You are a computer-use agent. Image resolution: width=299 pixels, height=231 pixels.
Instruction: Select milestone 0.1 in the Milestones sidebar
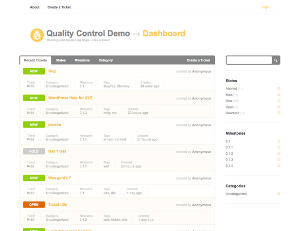click(228, 142)
